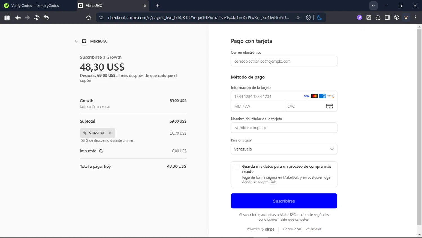Click the undo arrow icon in toolbar
Image resolution: width=422 pixels, height=238 pixels.
pyautogui.click(x=46, y=17)
